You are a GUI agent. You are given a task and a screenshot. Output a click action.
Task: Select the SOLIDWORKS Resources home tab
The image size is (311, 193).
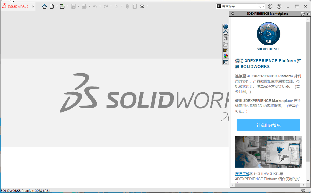(x=225, y=32)
